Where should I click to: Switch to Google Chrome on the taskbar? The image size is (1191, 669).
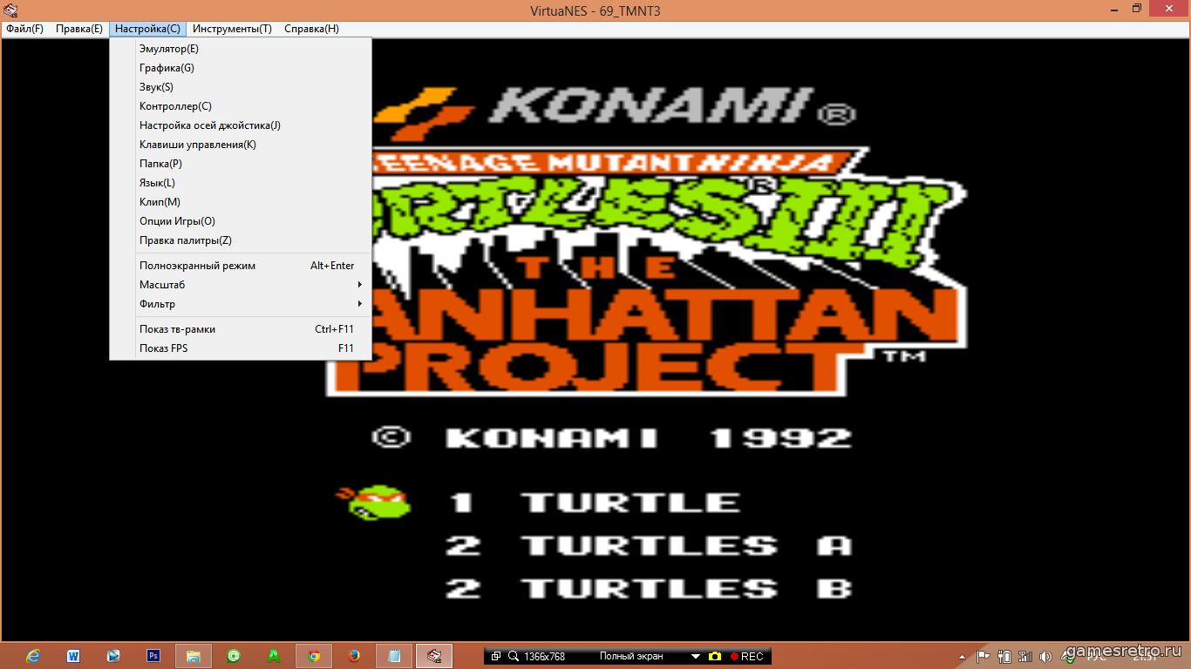point(314,655)
